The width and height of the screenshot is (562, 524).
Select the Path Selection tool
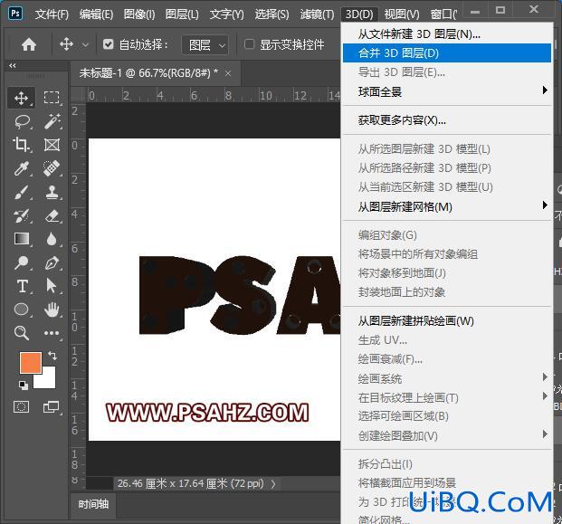coord(52,286)
